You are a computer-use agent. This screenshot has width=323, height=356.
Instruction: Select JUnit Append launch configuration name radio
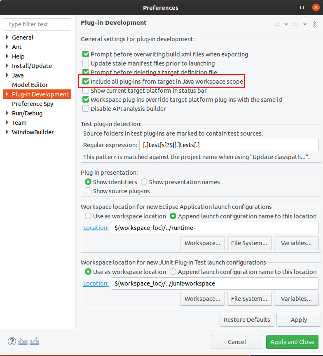(173, 272)
